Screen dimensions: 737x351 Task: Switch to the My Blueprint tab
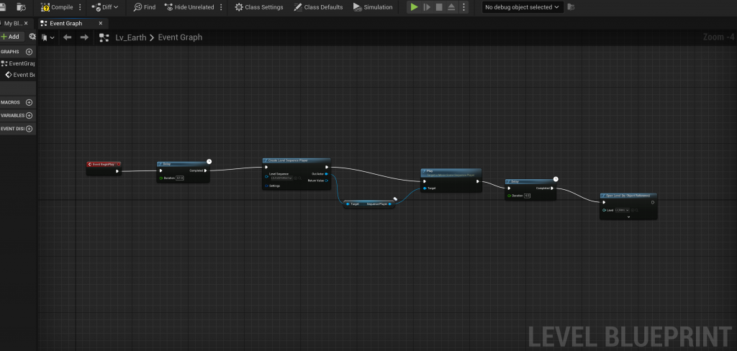coord(13,23)
